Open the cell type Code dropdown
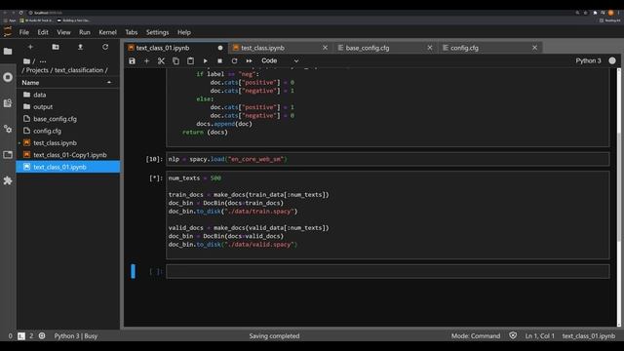This screenshot has height=351, width=624. [x=280, y=60]
